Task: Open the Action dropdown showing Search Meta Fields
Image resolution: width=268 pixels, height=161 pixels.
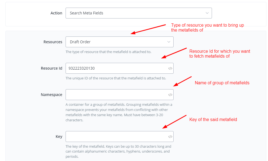Action: (x=136, y=13)
